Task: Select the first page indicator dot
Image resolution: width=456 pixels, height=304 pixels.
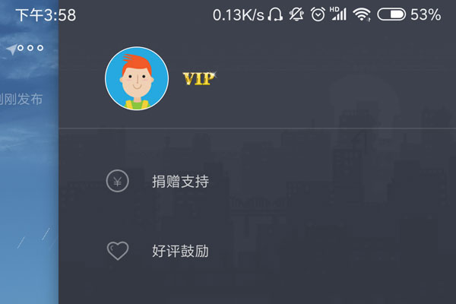Action: coord(21,48)
